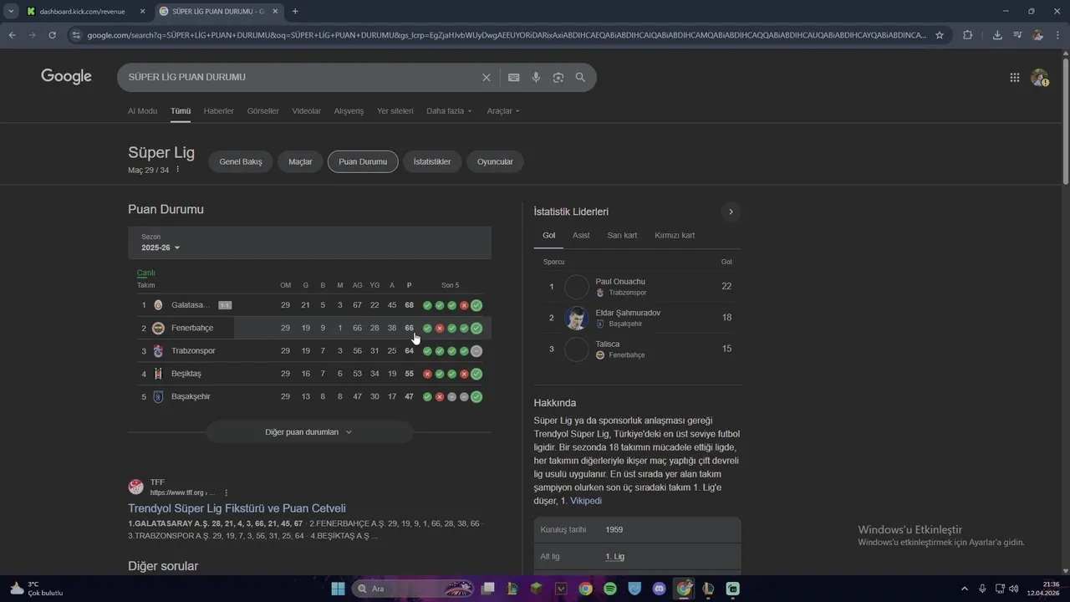Click Eldar Şahmuradov player photo
Image resolution: width=1070 pixels, height=602 pixels.
(x=577, y=319)
